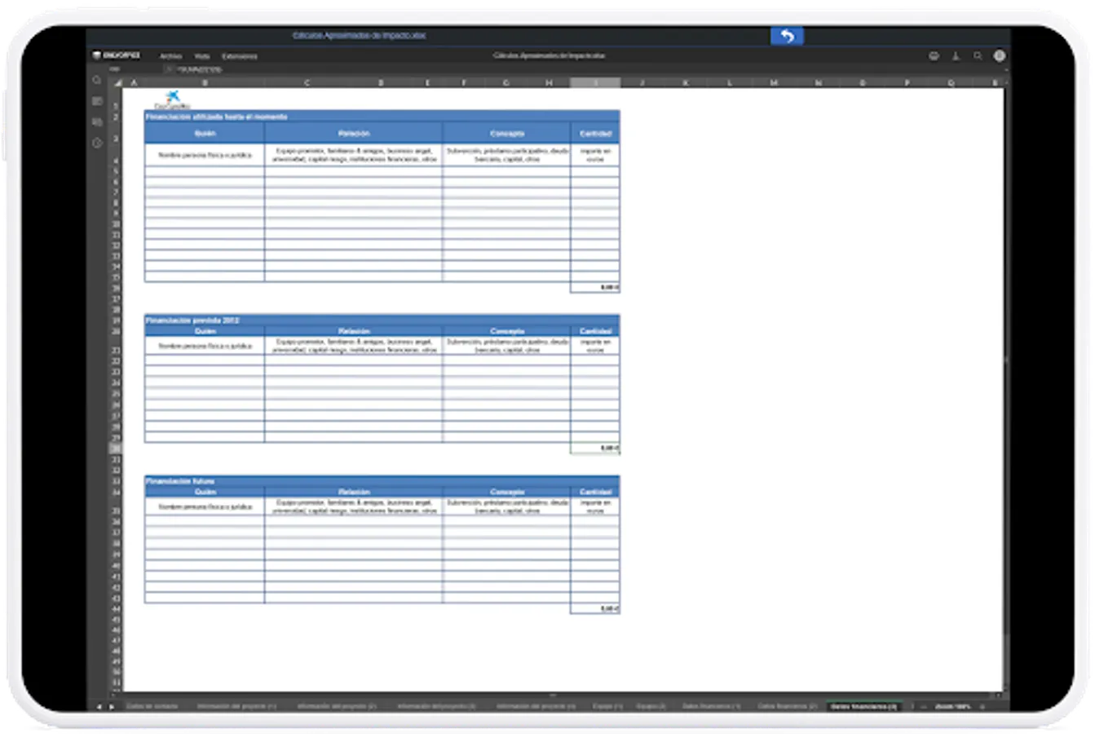
Task: Switch to 'Datos financieros (2)' sheet tab
Action: [787, 706]
